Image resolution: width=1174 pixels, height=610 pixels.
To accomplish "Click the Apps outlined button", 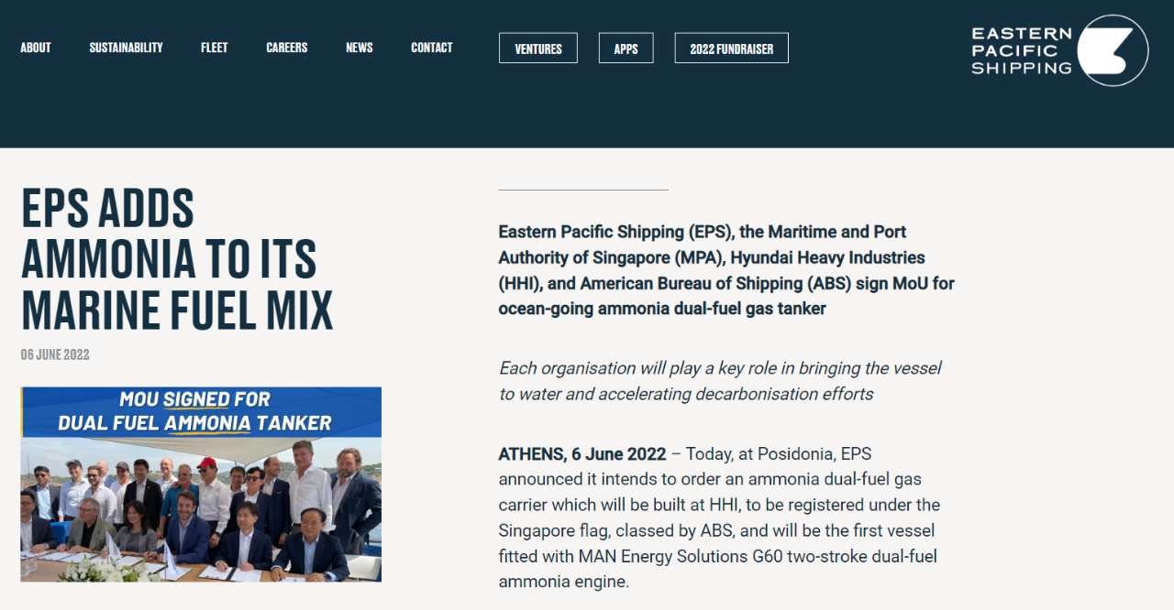I will (626, 49).
